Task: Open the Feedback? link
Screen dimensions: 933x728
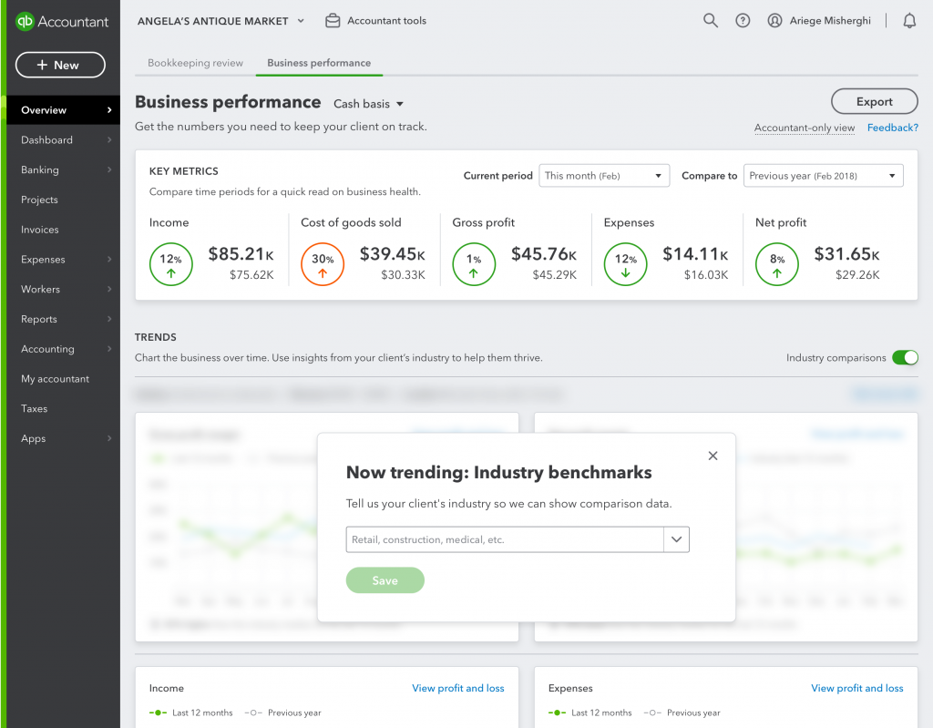Action: [x=893, y=128]
